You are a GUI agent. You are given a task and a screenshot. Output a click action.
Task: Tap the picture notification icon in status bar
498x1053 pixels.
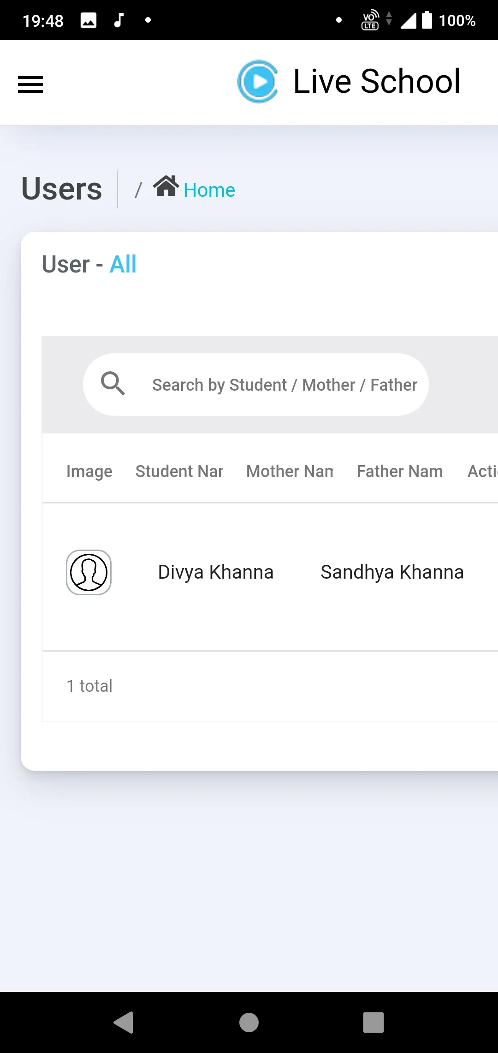tap(89, 20)
